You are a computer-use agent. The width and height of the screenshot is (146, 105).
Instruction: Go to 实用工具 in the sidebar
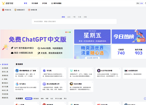(x=5, y=72)
